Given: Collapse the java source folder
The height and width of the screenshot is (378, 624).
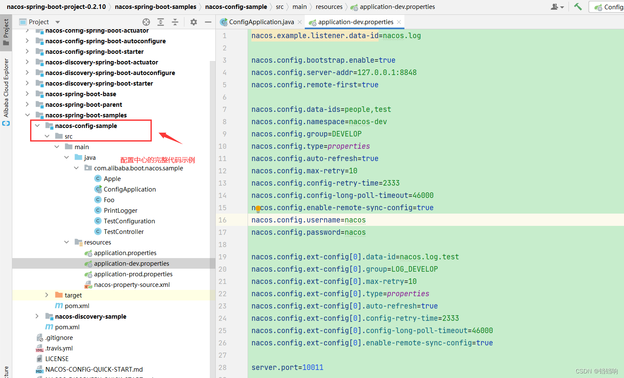Looking at the screenshot, I should [x=66, y=158].
